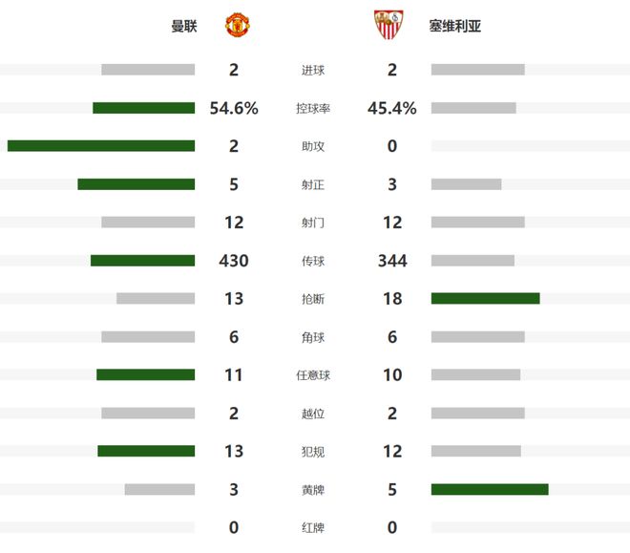
Task: Click the 红牌 stat label
Action: pos(312,527)
